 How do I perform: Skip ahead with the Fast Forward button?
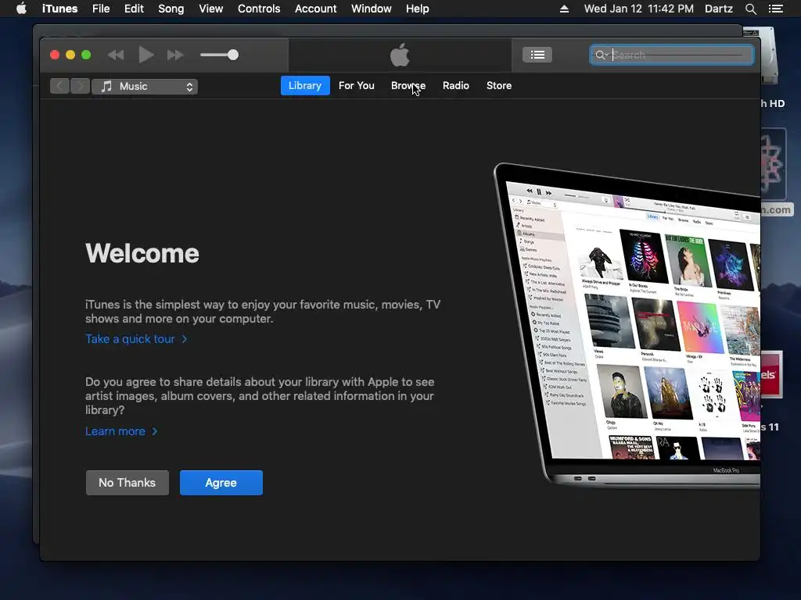tap(175, 55)
